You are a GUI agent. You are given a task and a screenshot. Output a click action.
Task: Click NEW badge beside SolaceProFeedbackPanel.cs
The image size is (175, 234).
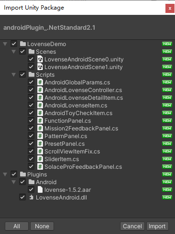167,166
